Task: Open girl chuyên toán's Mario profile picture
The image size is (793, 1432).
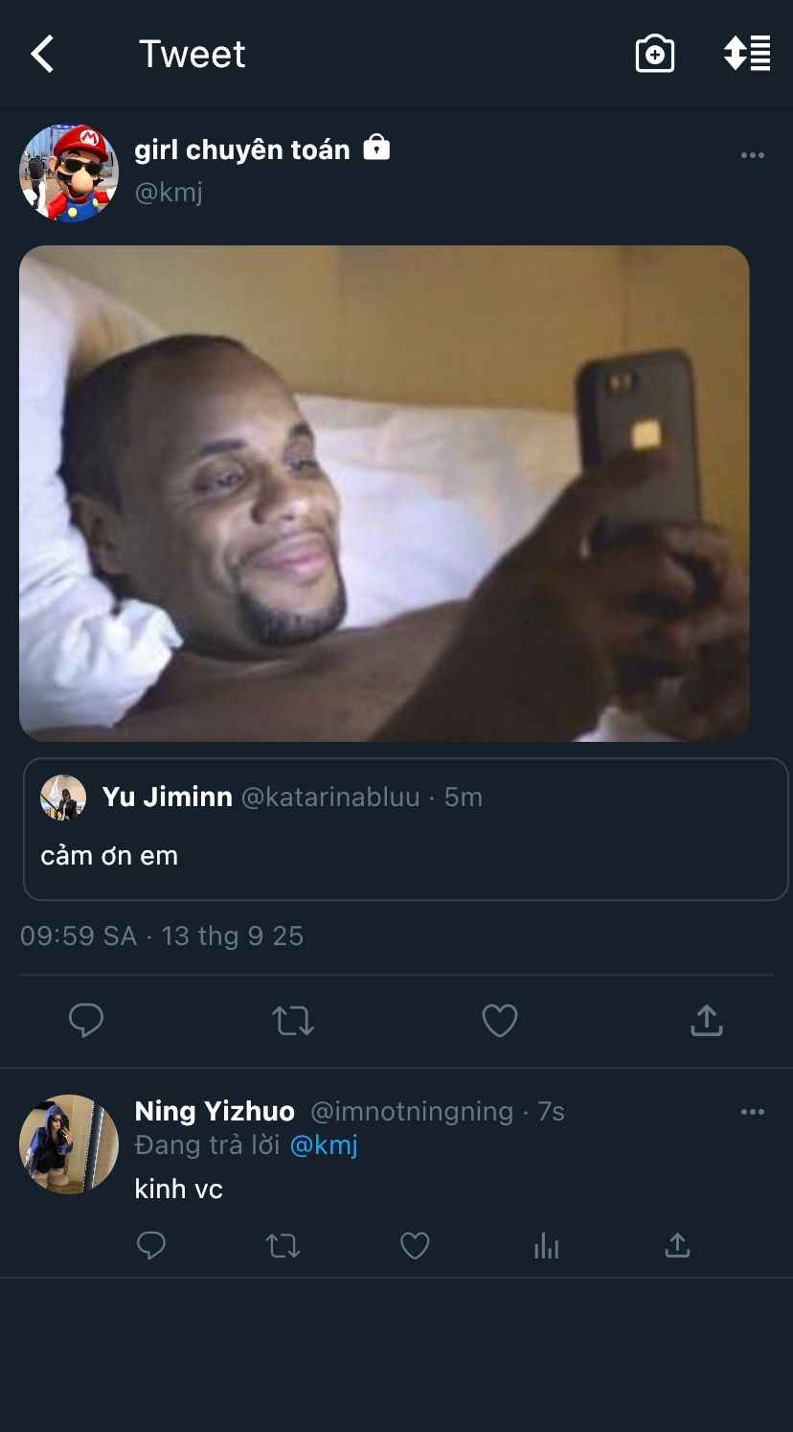Action: pyautogui.click(x=69, y=173)
